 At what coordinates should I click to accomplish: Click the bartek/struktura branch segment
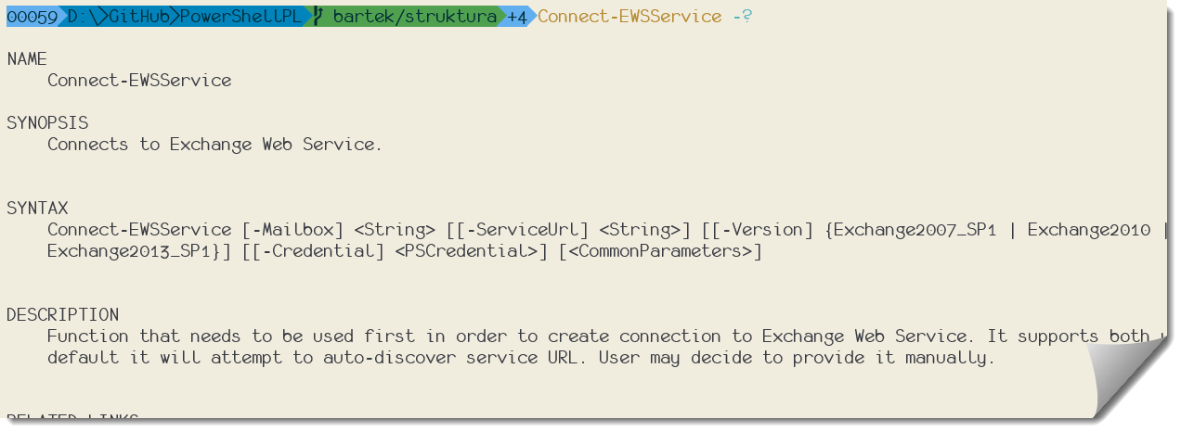click(x=414, y=17)
